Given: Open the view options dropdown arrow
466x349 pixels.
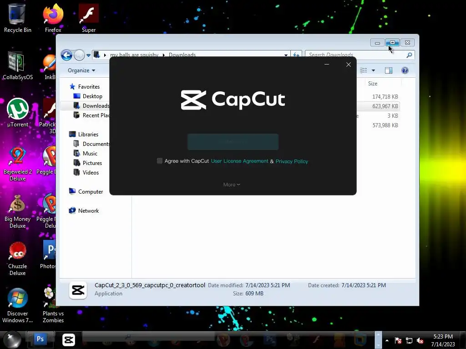Looking at the screenshot, I should (373, 70).
